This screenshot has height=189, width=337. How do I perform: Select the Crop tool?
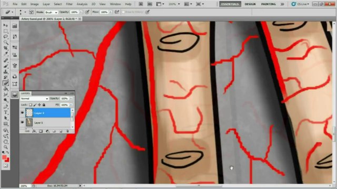coord(6,48)
